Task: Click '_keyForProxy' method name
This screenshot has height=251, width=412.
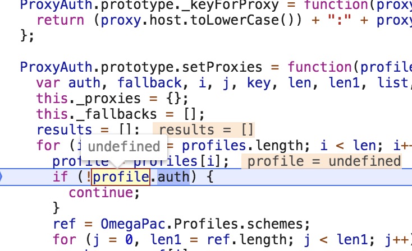Action: click(230, 5)
